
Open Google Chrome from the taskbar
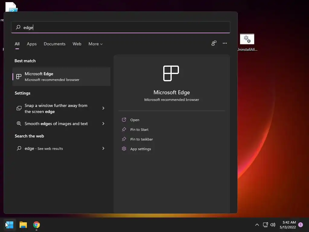(x=37, y=224)
